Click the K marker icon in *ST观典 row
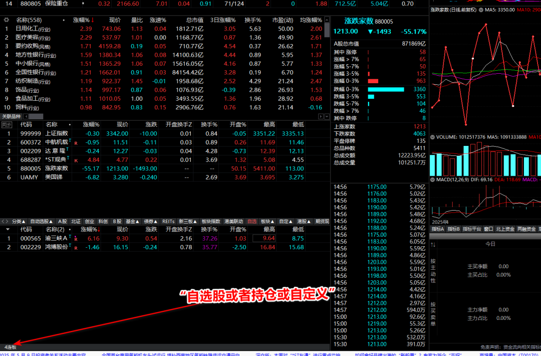The image size is (541, 356). tap(76, 160)
